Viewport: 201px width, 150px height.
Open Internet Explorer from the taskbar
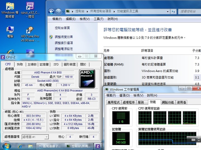pos(20,146)
